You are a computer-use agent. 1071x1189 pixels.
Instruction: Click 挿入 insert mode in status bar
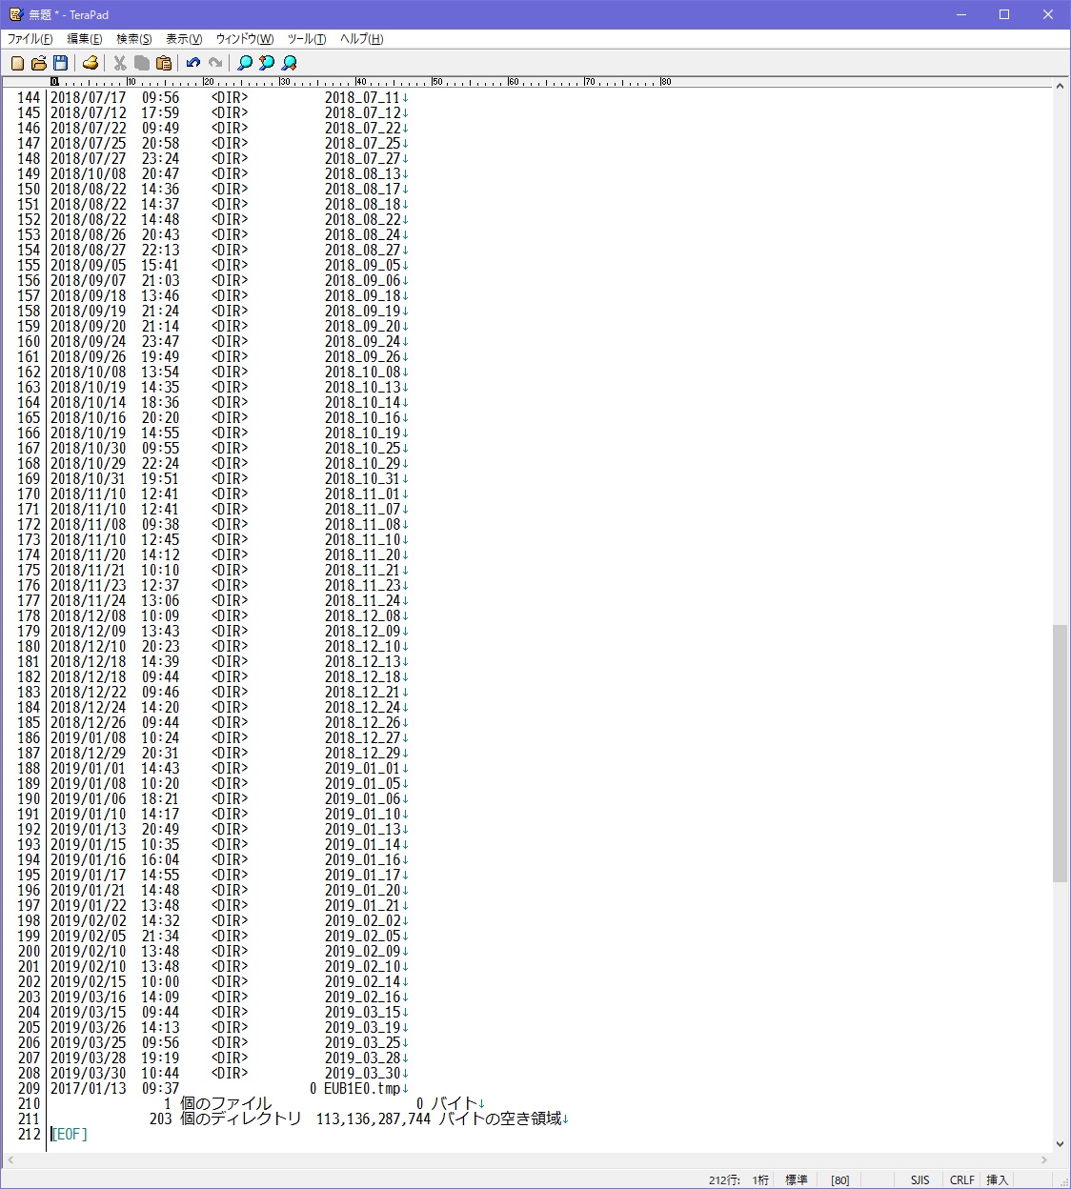pos(998,1179)
